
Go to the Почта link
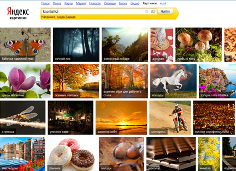click(57, 3)
